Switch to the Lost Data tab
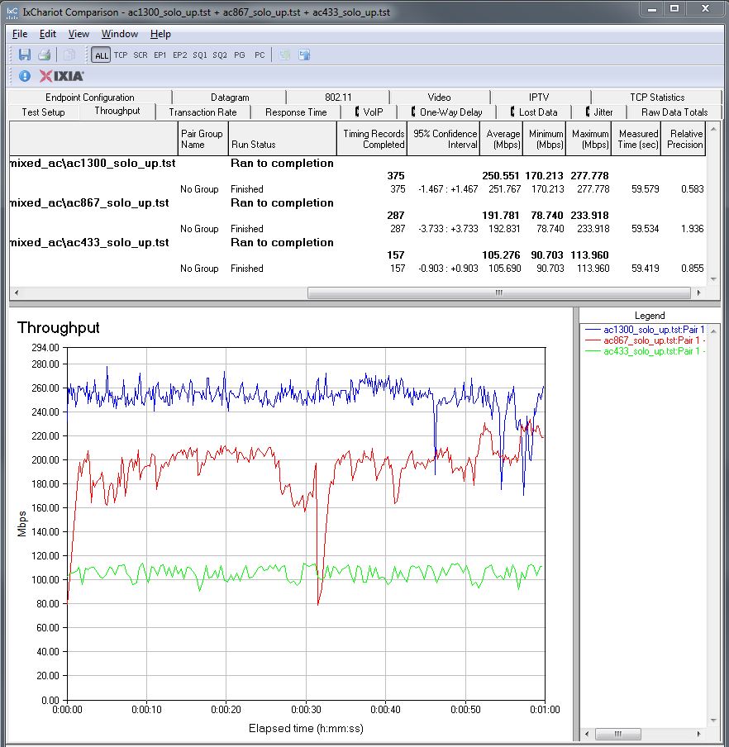729x747 pixels. (534, 112)
